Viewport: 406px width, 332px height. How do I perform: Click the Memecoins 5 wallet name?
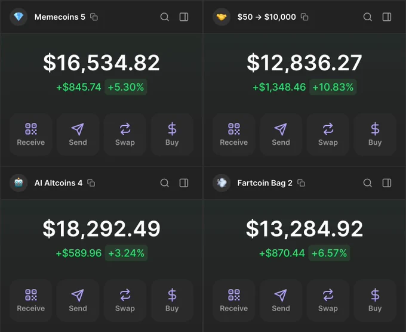coord(60,17)
